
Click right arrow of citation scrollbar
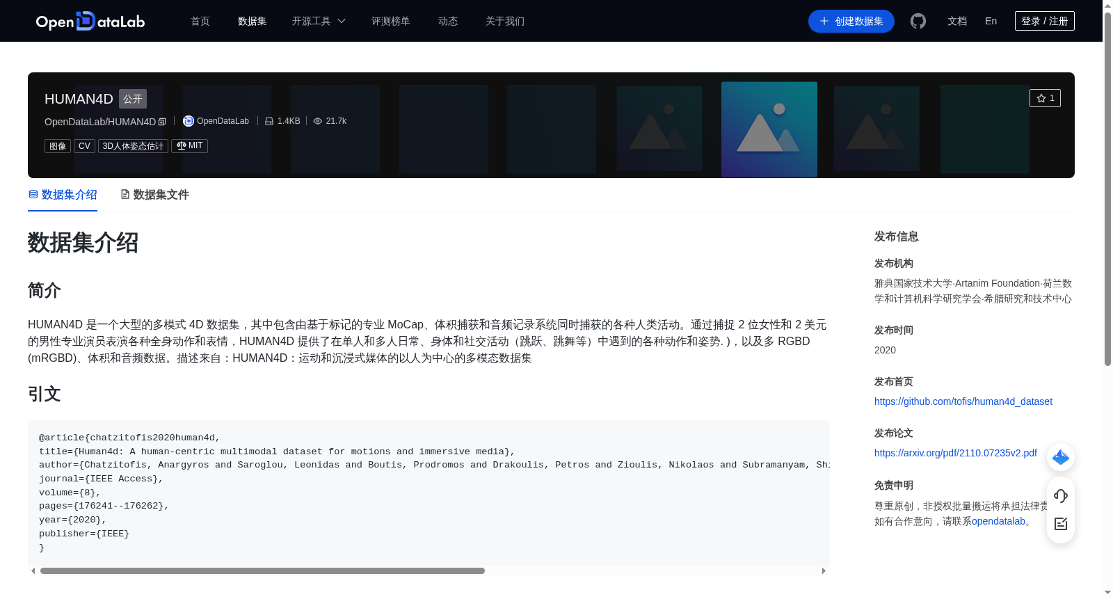(x=824, y=570)
